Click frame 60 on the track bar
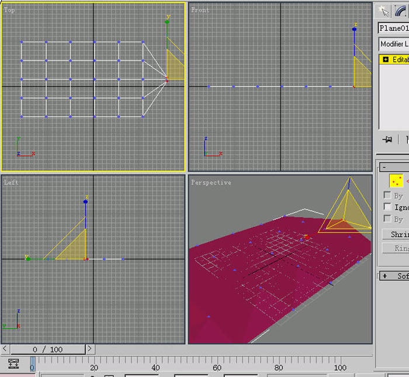The height and width of the screenshot is (377, 409). [217, 368]
